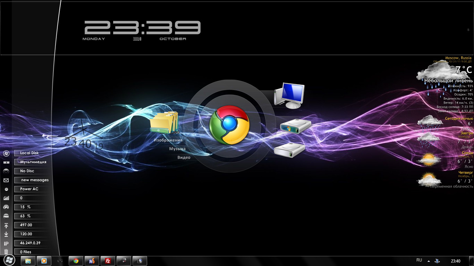474x266 pixels.
Task: Switch to Google Chrome in the taskbar
Action: 76,261
